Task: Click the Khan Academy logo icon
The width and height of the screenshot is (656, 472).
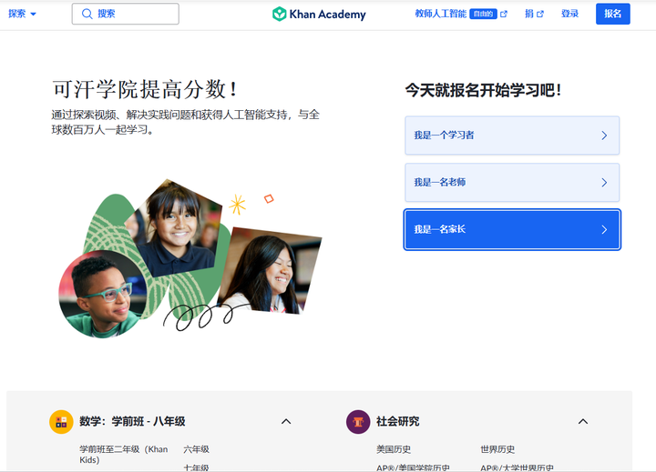Action: [x=279, y=14]
